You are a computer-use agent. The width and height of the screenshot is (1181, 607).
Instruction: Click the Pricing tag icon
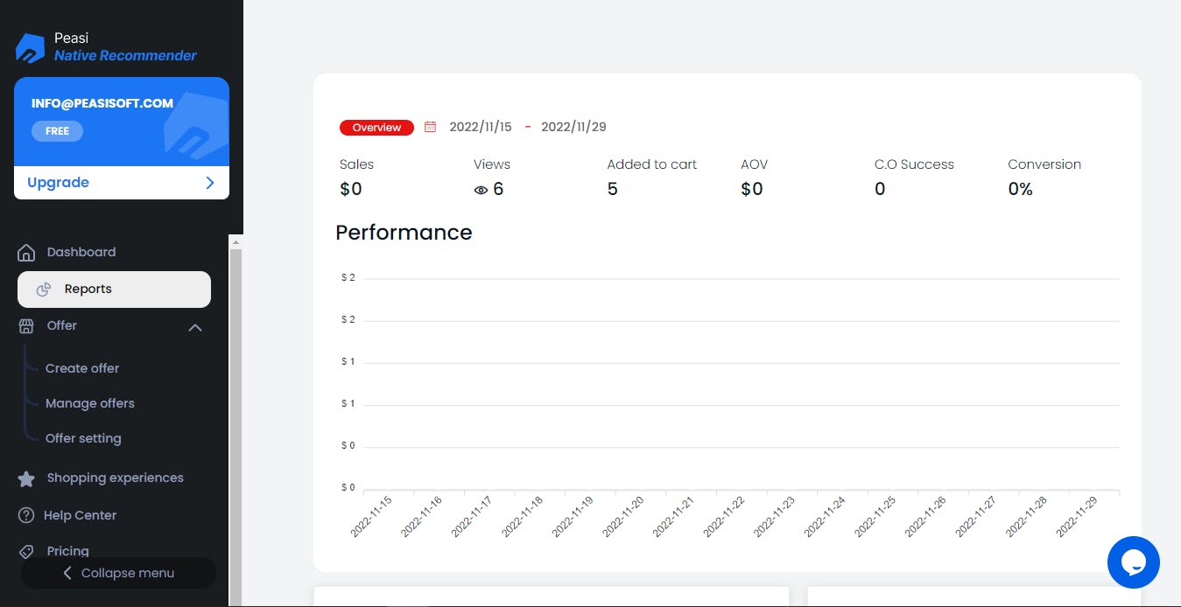(x=26, y=552)
